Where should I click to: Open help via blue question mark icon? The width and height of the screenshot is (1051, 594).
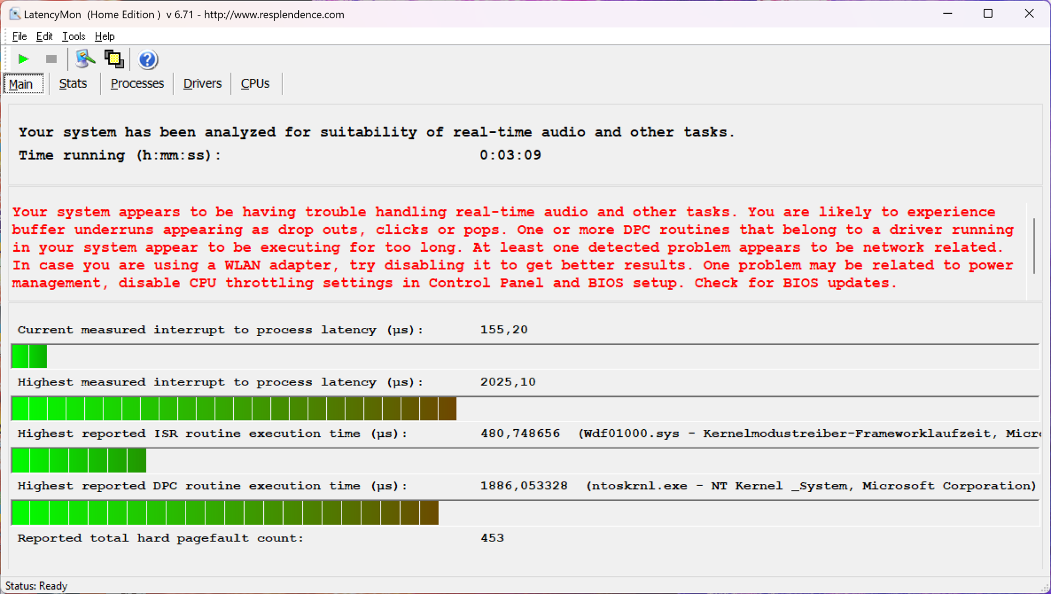(x=147, y=59)
